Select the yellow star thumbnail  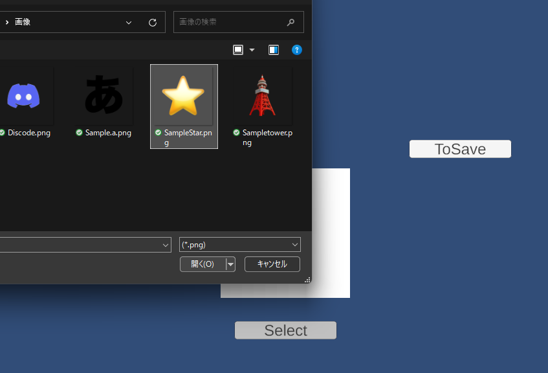pos(184,96)
